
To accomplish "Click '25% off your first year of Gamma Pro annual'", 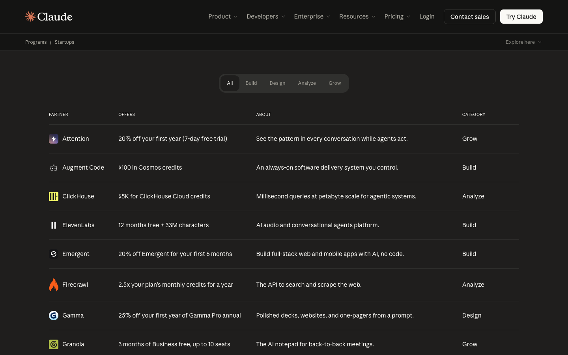I will (179, 316).
